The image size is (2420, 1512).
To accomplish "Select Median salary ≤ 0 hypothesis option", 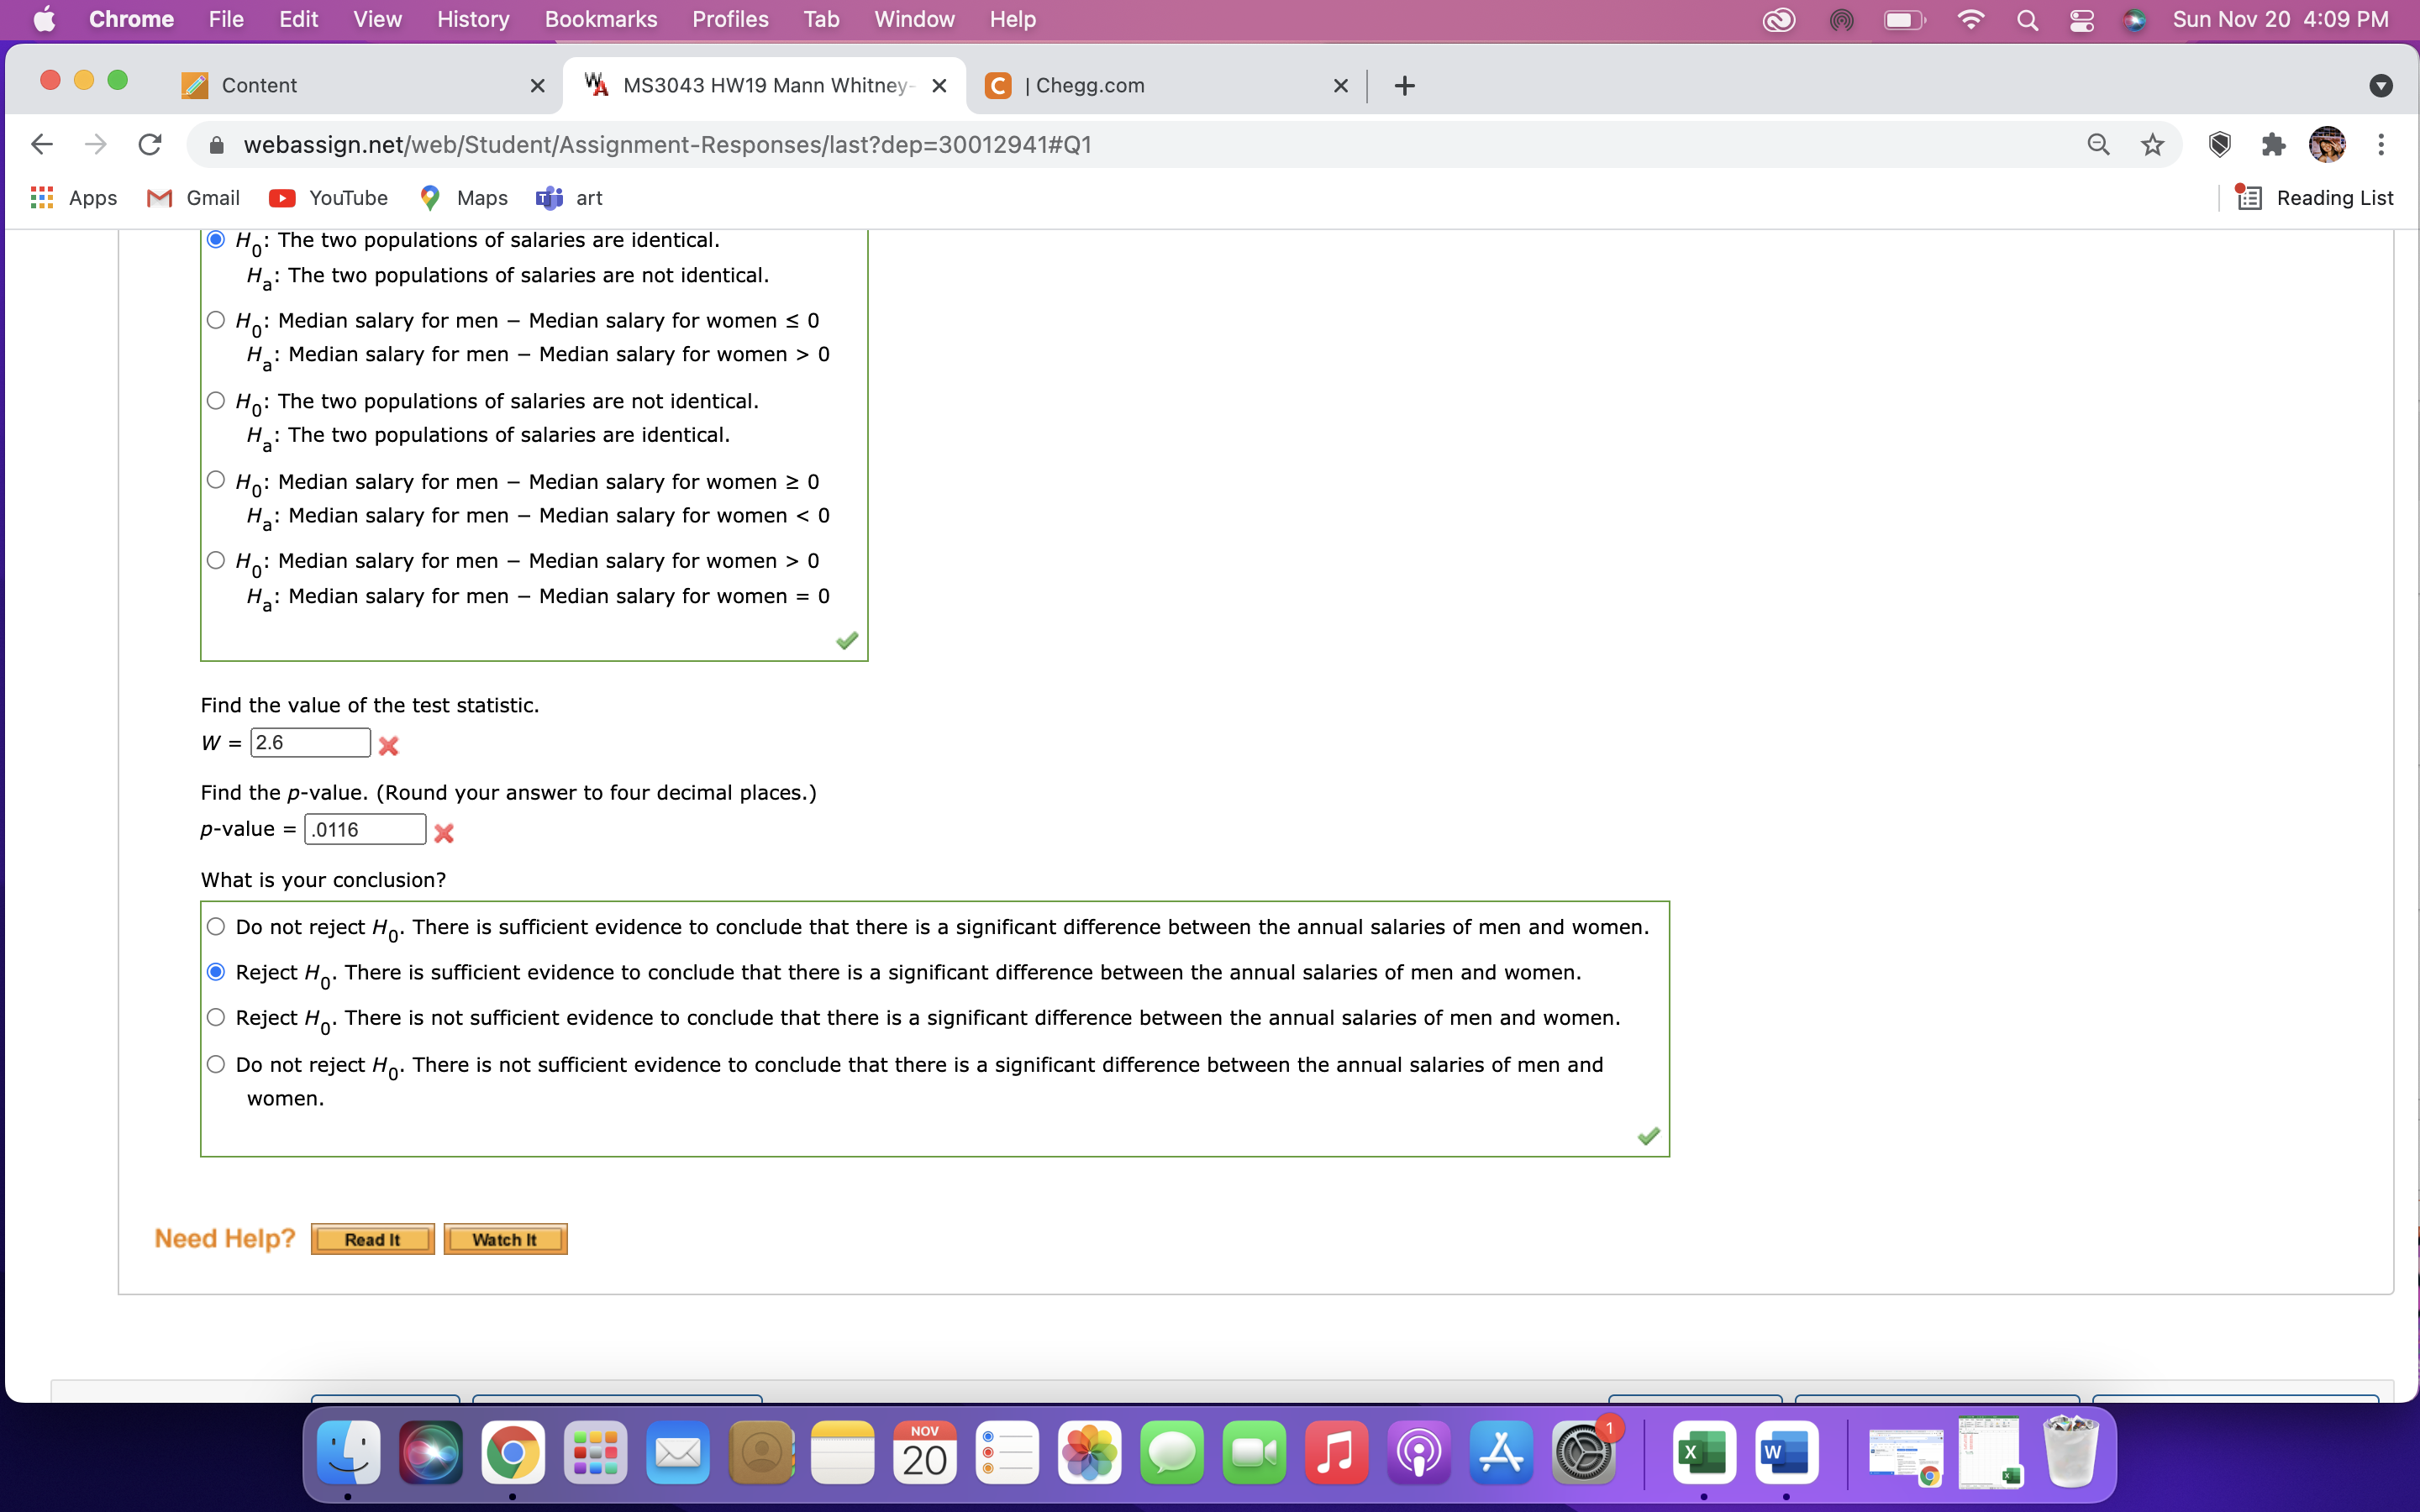I will pos(216,320).
